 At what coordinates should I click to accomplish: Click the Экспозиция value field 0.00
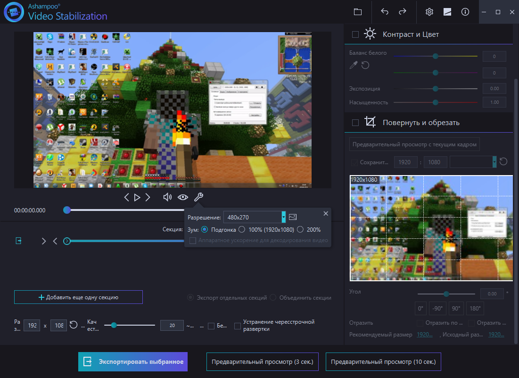point(494,88)
